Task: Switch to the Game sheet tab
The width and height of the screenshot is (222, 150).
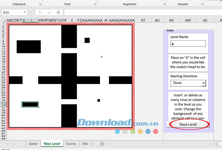Action: pos(33,144)
